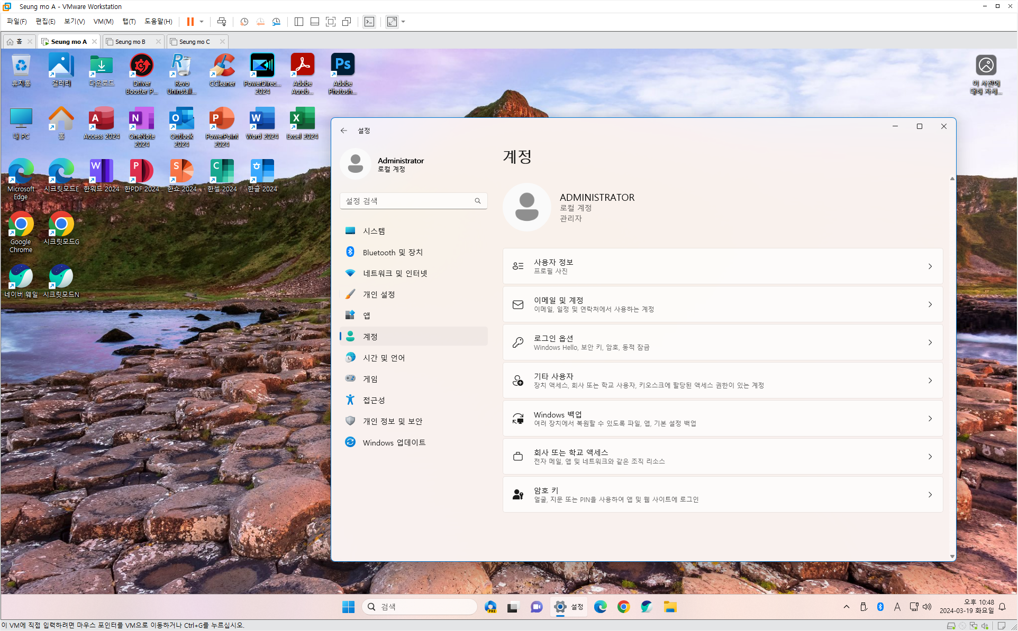Click the 설정 검색 search field
This screenshot has height=631, width=1018.
click(414, 201)
